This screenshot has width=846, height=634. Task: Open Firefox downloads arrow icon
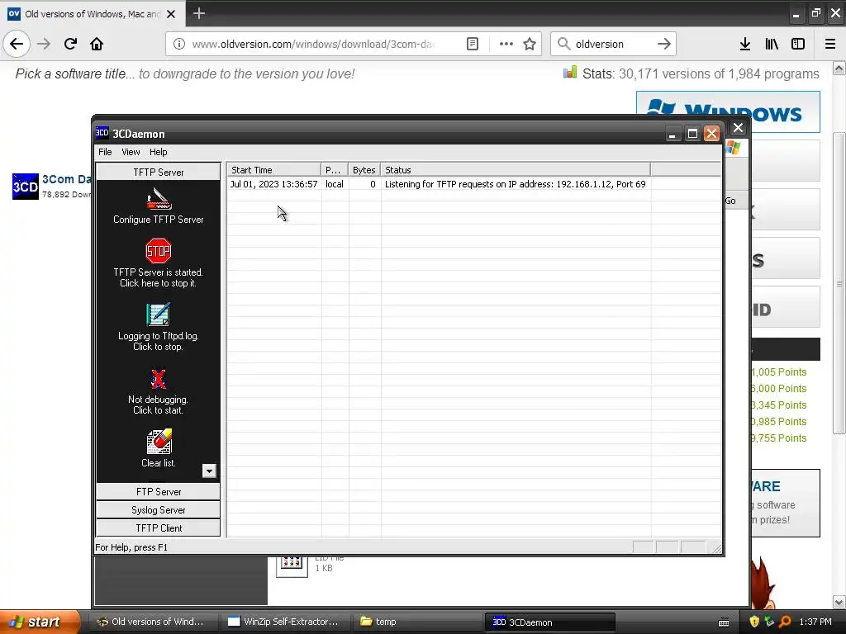745,44
